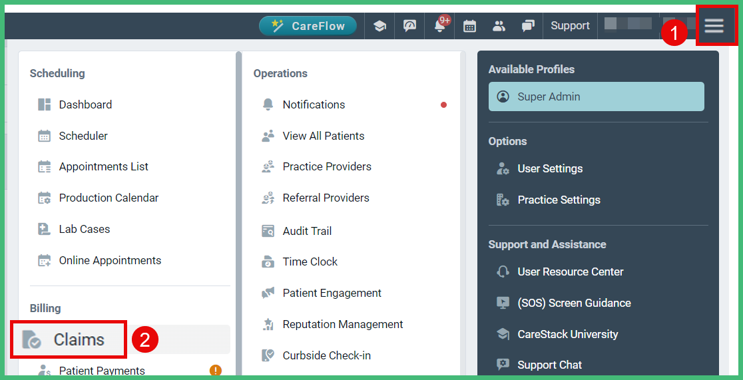Click the Patient Engagement megaphone icon
Image resolution: width=743 pixels, height=380 pixels.
click(x=268, y=293)
